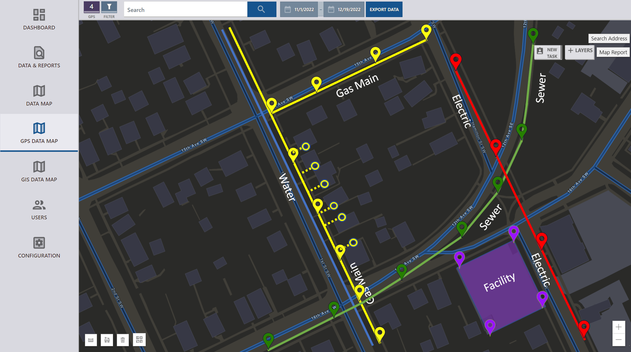Click the yellow pin at Gas Main's south end

[379, 334]
